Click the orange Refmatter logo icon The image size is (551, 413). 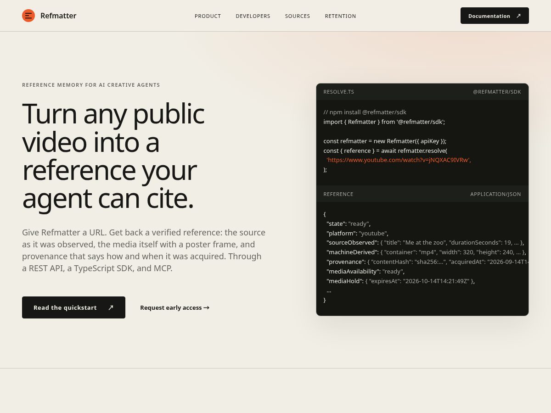point(28,16)
